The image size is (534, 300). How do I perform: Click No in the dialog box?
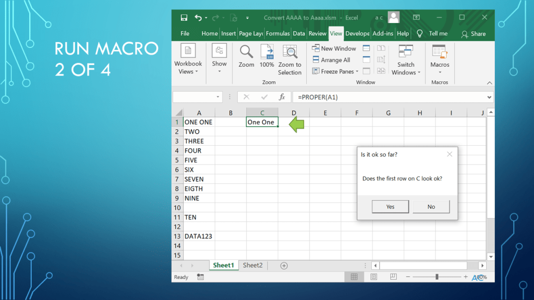tap(431, 207)
